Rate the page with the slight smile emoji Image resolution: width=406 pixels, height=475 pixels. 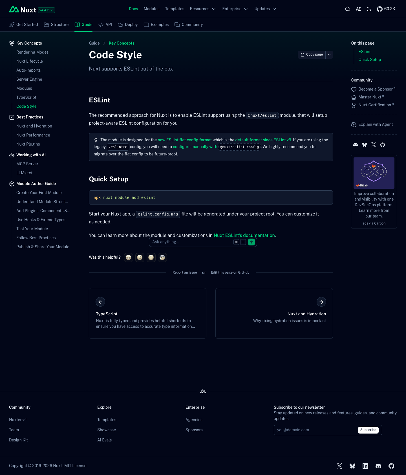point(140,258)
